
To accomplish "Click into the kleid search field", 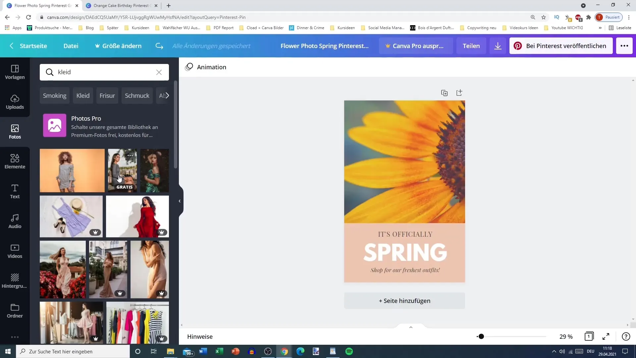I will (104, 72).
